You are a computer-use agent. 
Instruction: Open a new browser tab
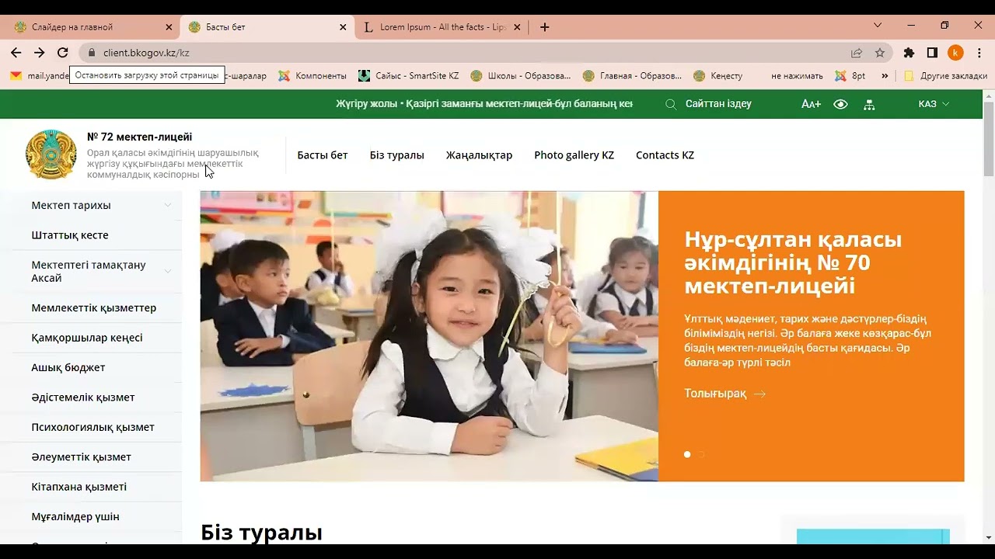[x=545, y=27]
